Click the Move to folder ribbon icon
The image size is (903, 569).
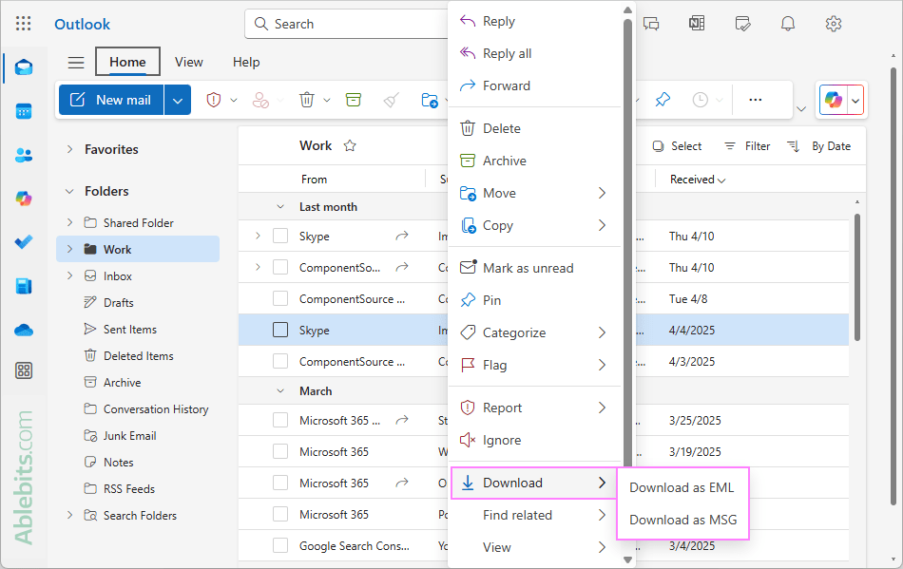coord(430,100)
